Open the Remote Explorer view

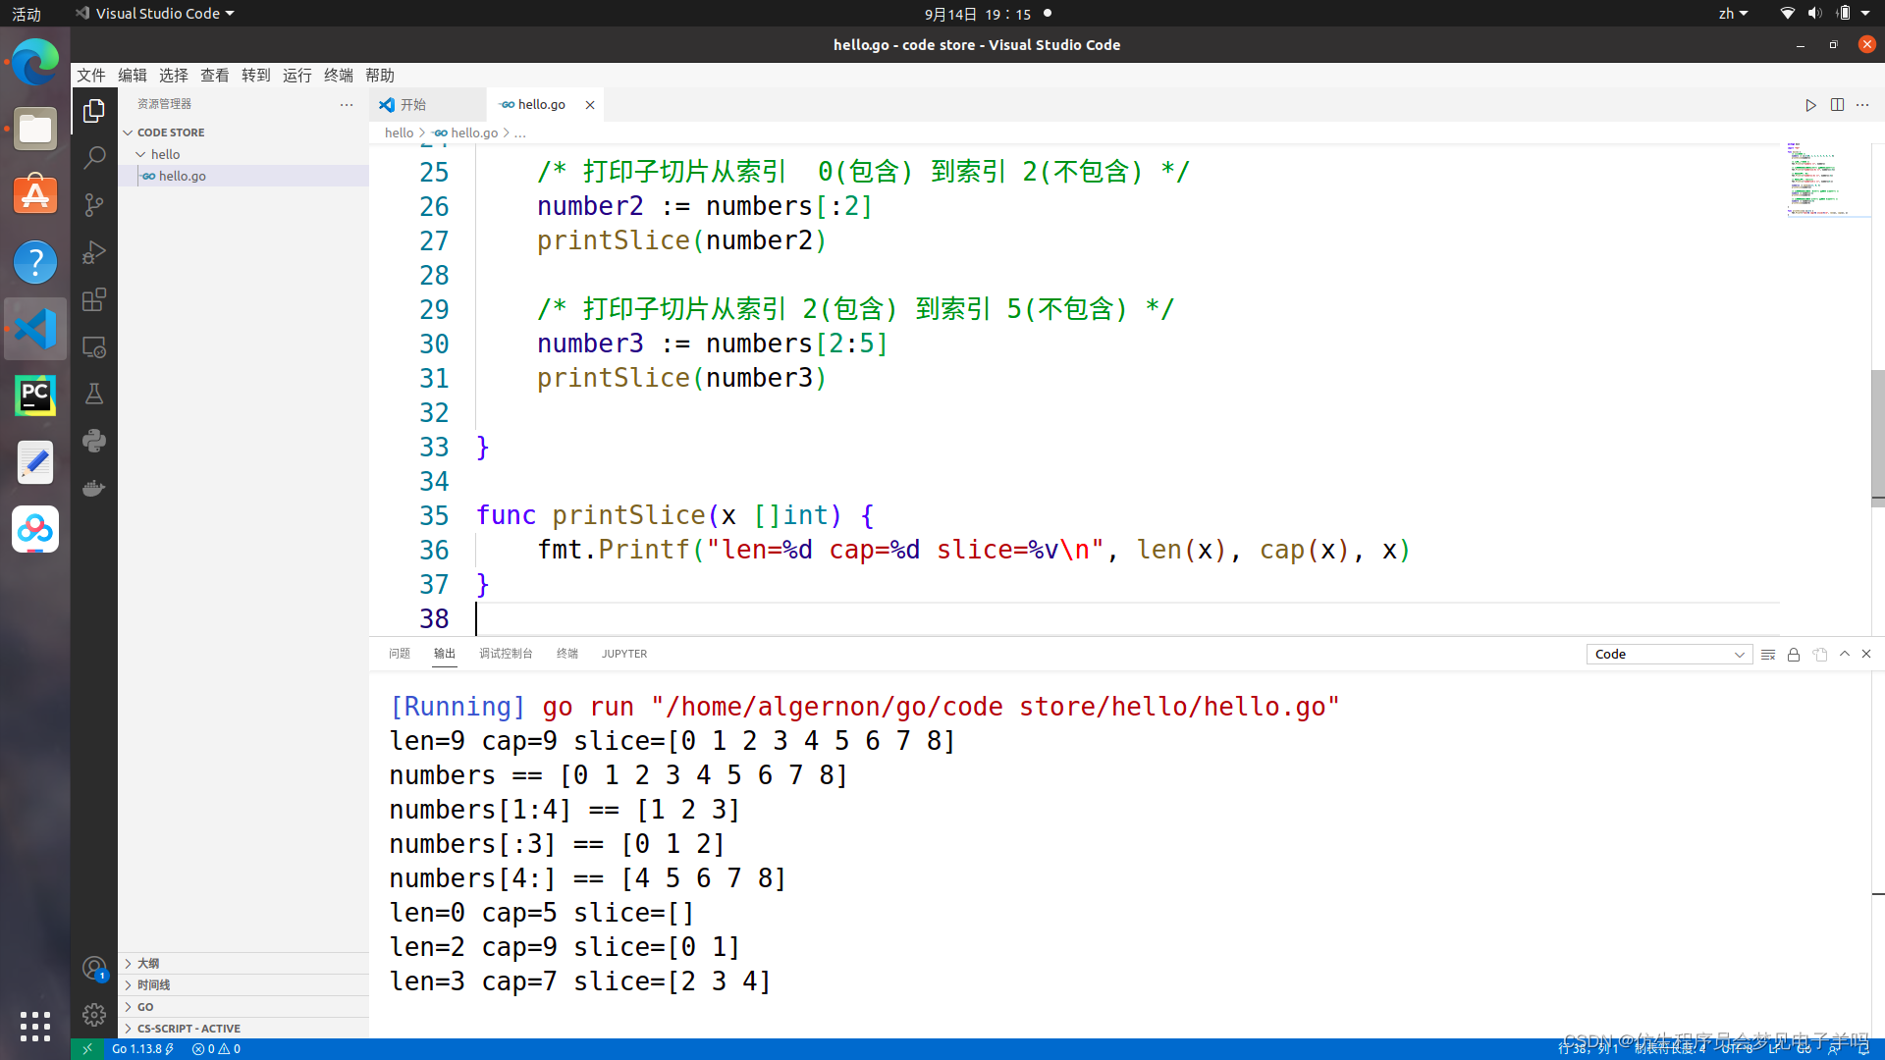click(94, 346)
